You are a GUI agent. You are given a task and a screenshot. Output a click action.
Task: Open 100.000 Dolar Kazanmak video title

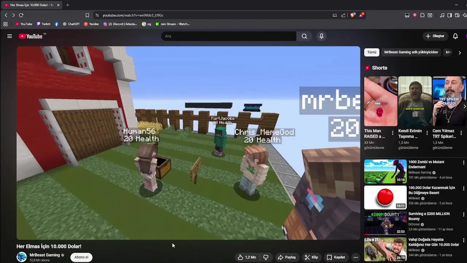click(432, 190)
